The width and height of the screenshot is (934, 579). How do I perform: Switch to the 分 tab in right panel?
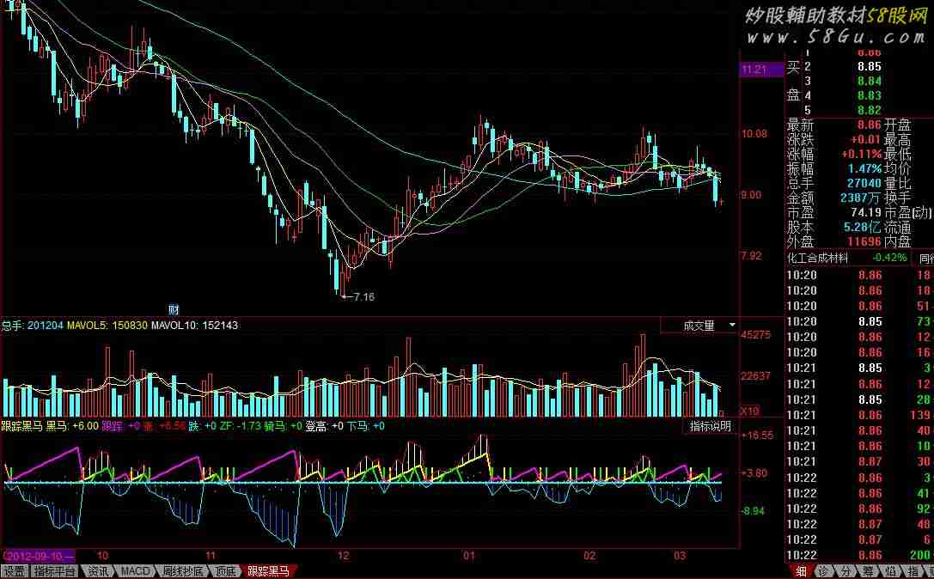pyautogui.click(x=845, y=571)
